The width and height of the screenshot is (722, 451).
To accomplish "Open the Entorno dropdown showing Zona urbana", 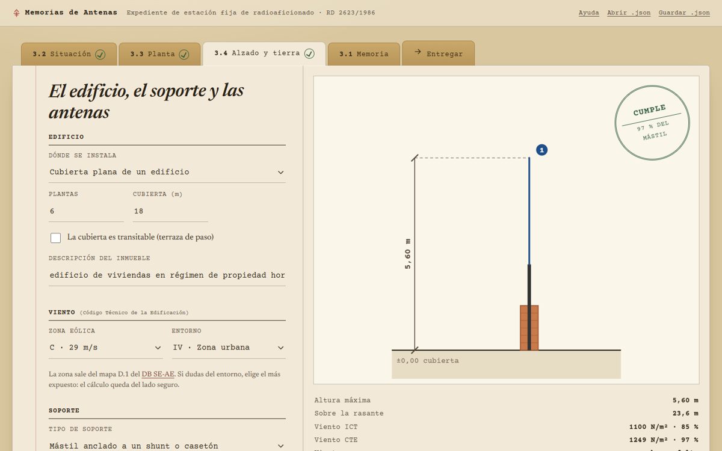I will (229, 348).
